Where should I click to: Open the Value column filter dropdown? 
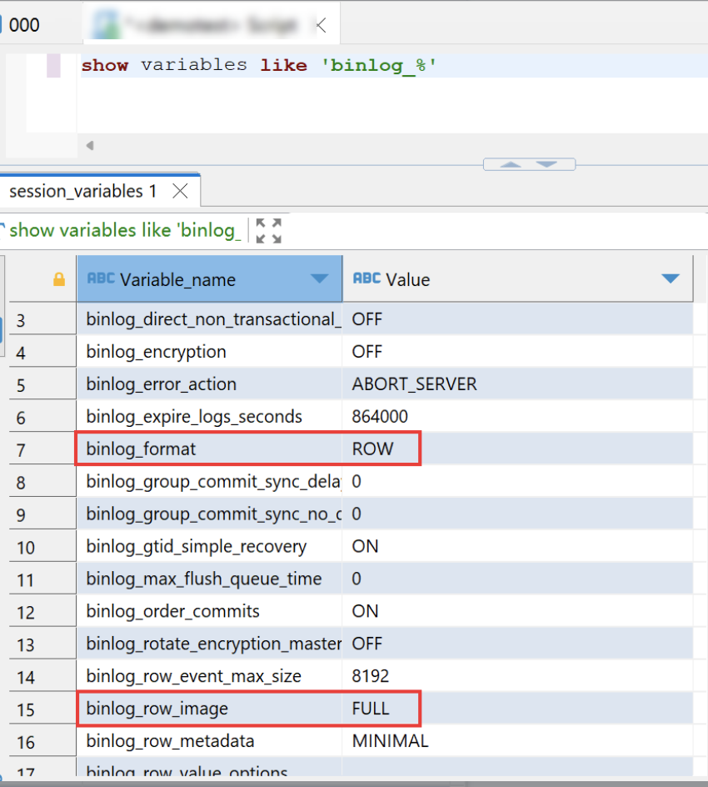point(671,279)
